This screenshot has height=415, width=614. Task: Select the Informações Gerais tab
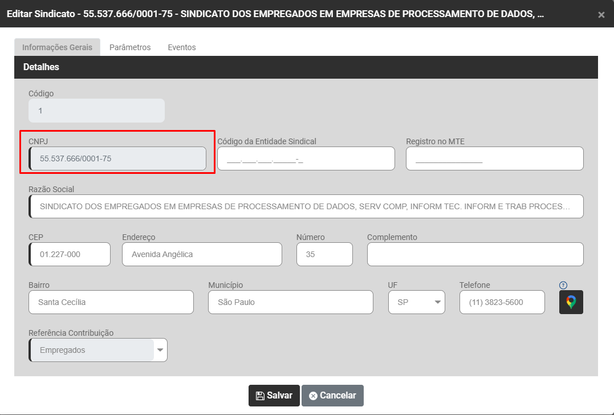coord(57,47)
